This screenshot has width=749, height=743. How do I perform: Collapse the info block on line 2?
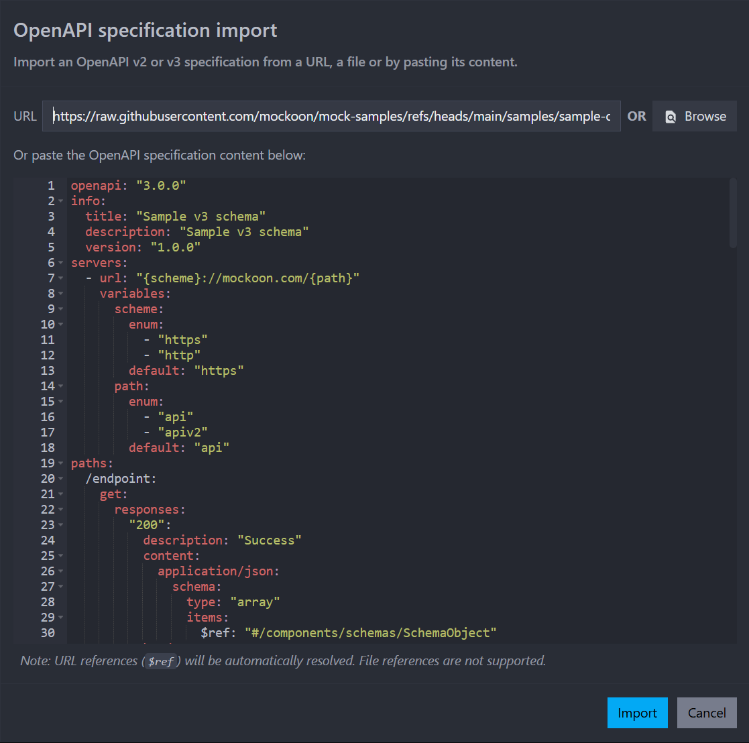(60, 201)
